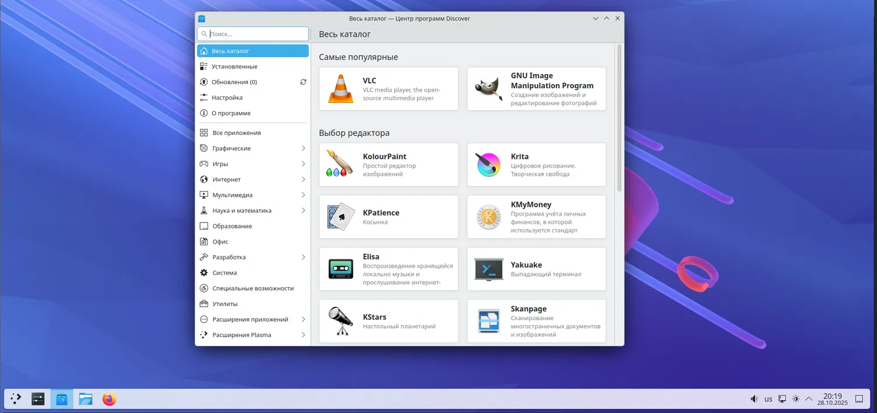877x413 pixels.
Task: Expand the Интернет category chevron
Action: pyautogui.click(x=303, y=179)
